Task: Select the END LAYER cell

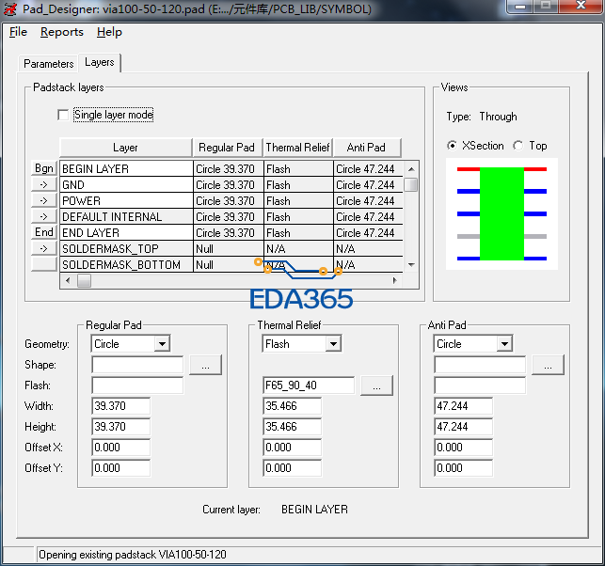Action: coord(127,233)
